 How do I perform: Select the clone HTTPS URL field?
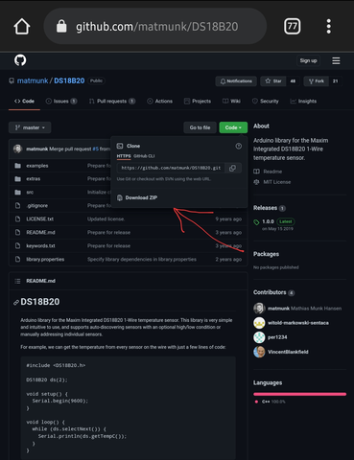(x=171, y=168)
